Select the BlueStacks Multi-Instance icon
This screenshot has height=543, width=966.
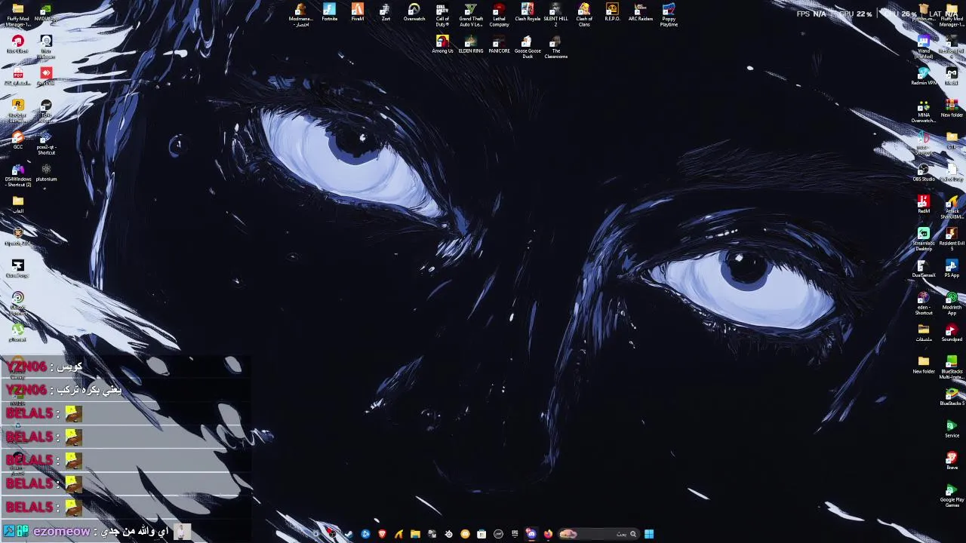952,367
